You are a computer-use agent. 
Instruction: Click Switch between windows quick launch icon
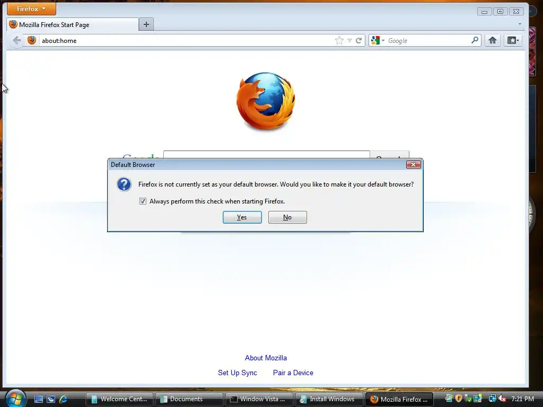pos(51,399)
